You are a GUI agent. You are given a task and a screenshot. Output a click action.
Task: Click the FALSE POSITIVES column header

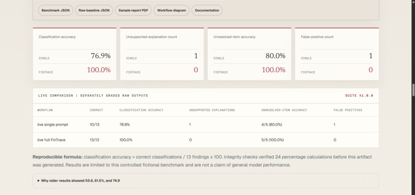click(348, 110)
